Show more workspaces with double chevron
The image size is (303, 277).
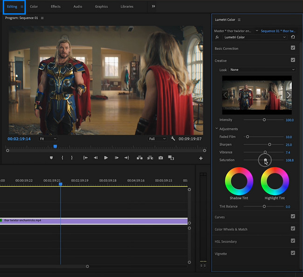pos(153,7)
